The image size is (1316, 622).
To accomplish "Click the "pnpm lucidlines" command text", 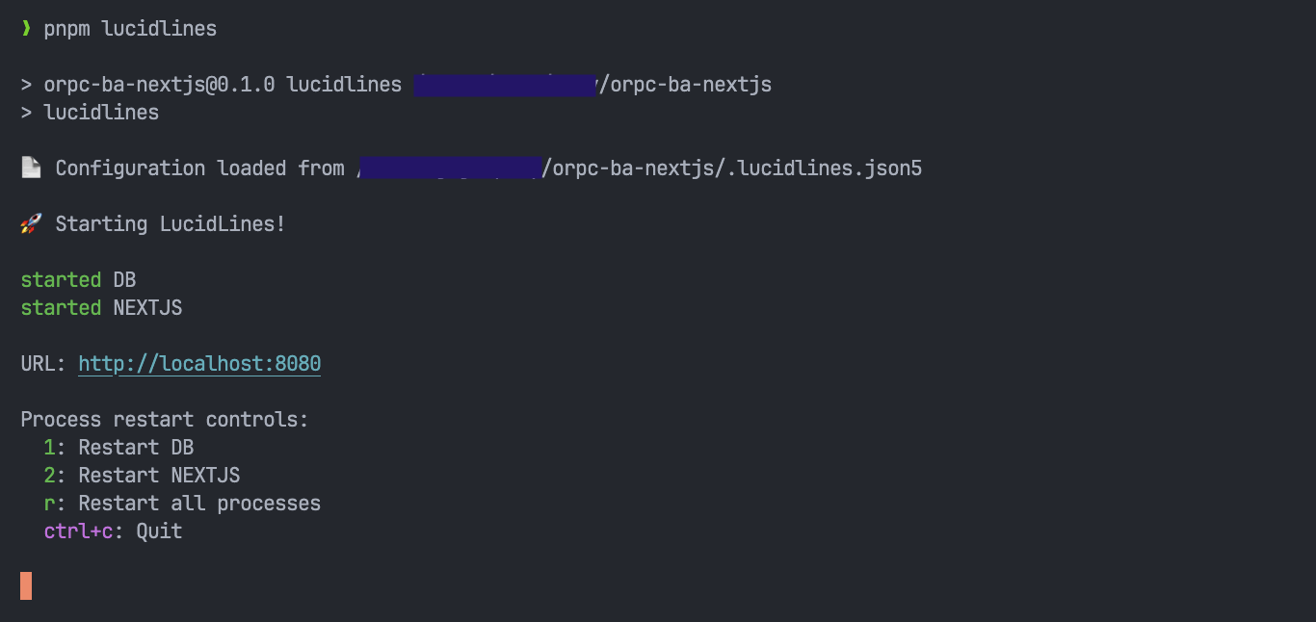I will click(x=130, y=29).
